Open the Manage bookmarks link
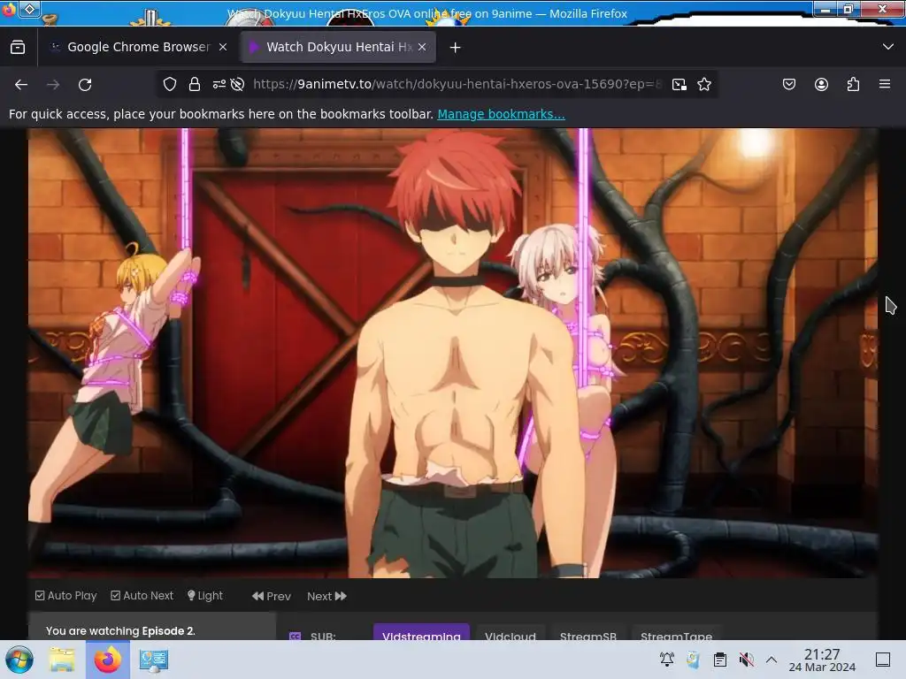 [501, 114]
